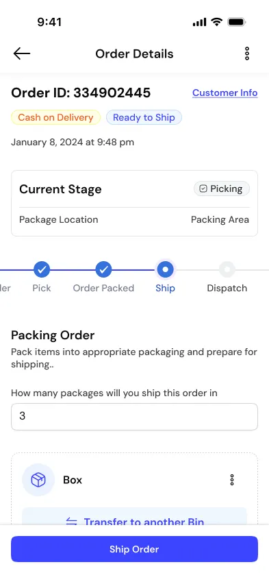The image size is (269, 584).
Task: Open the Box package three-dot menu
Action: point(232,480)
